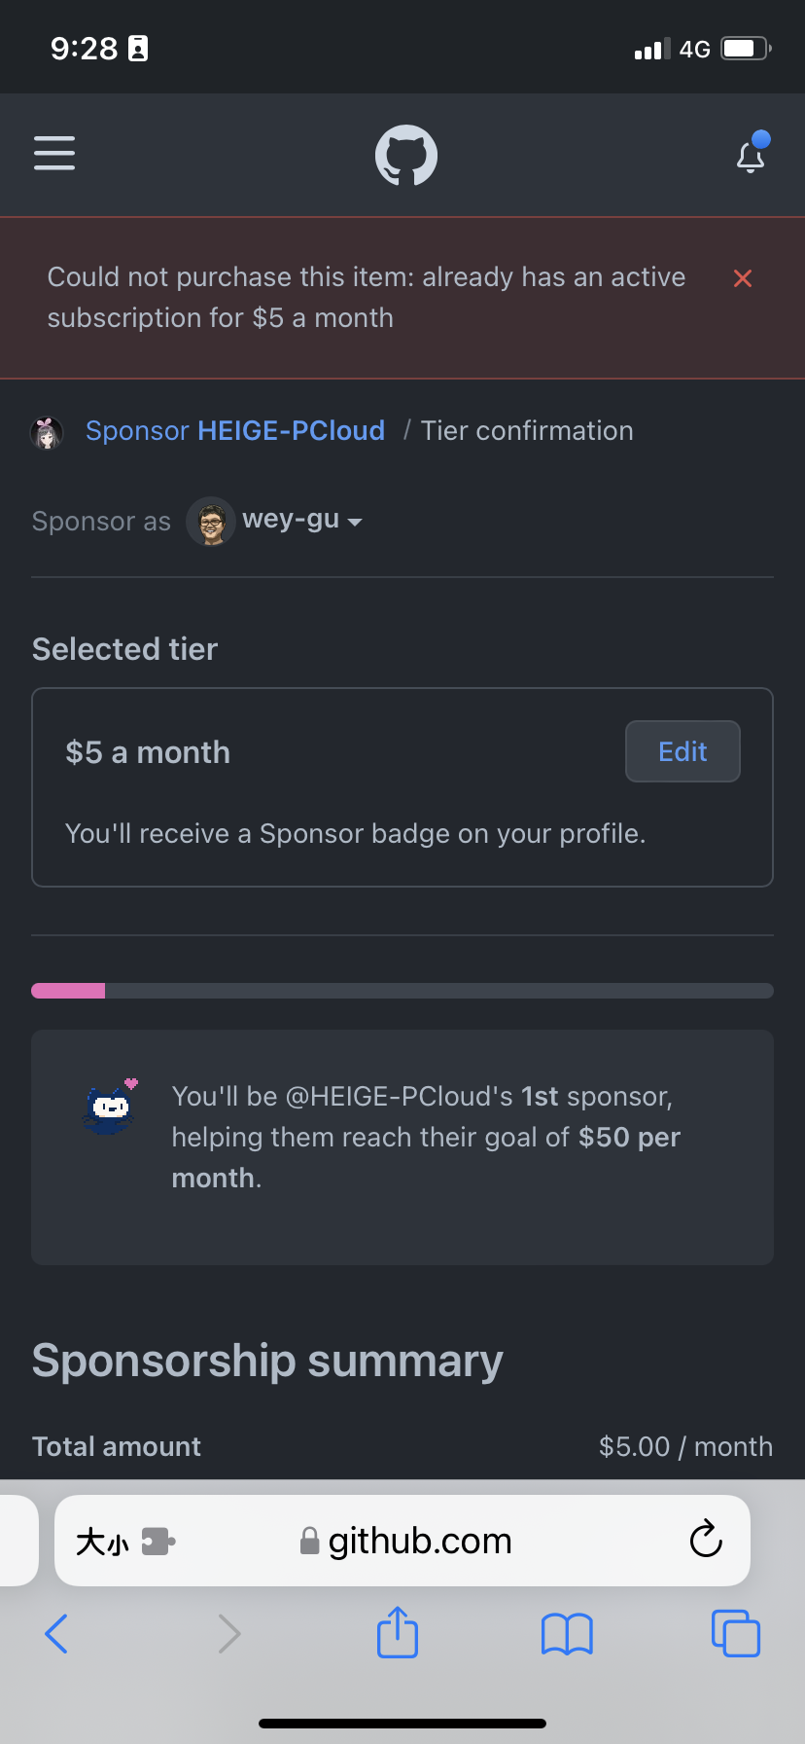Click the wey-gu account avatar

[x=211, y=522]
